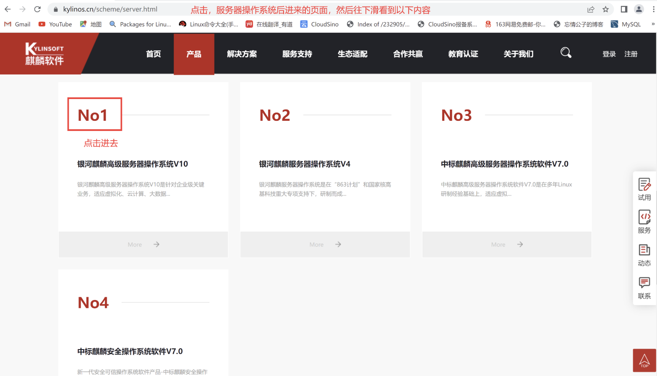
Task: Open the Packages for Linux bookmark
Action: [140, 24]
